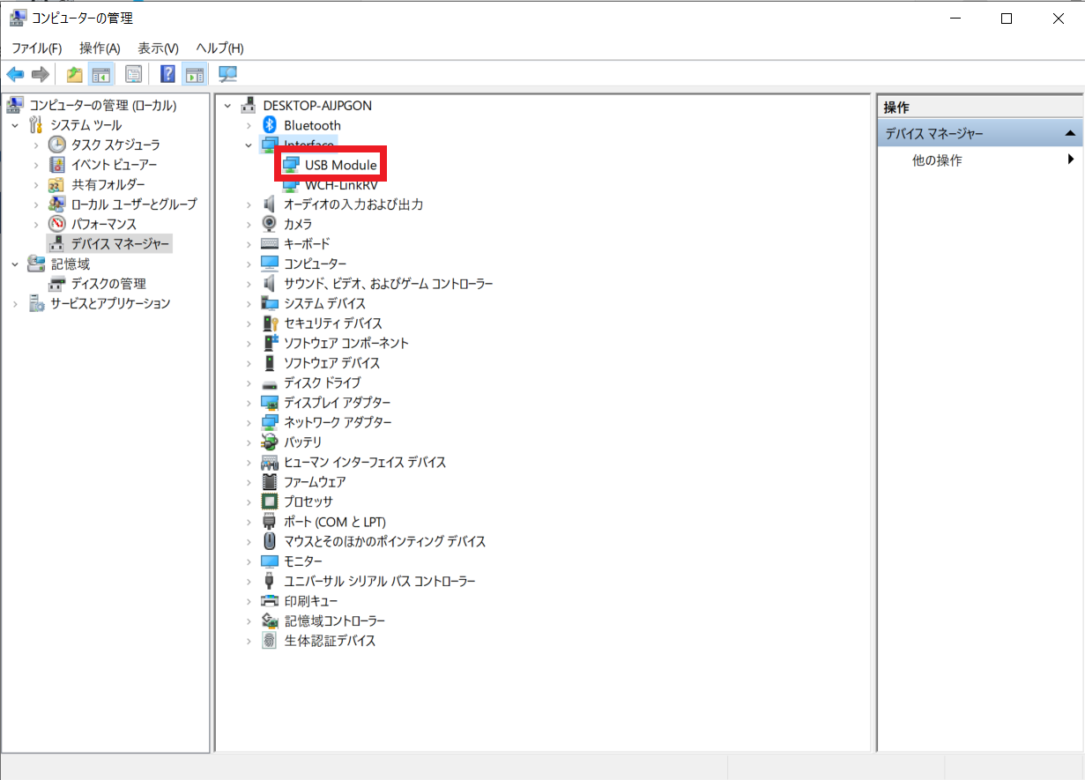The height and width of the screenshot is (780, 1085).
Task: Select ソフトウェア デバイス category
Action: coord(332,363)
